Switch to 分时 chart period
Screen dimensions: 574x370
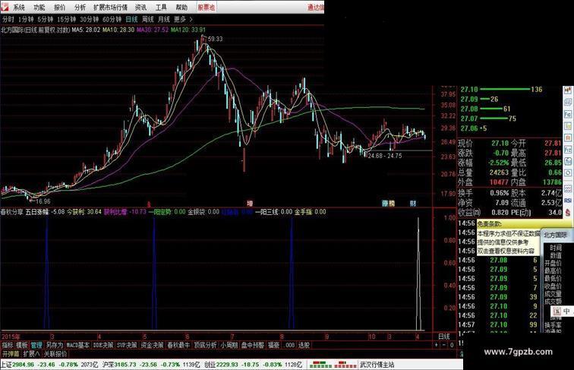click(x=8, y=19)
